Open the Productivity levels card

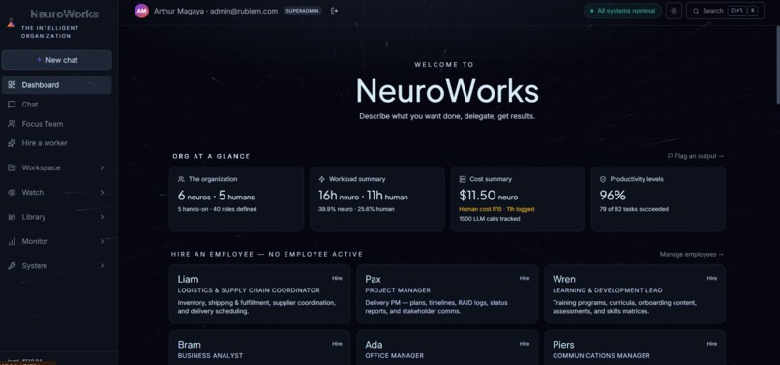tap(658, 199)
